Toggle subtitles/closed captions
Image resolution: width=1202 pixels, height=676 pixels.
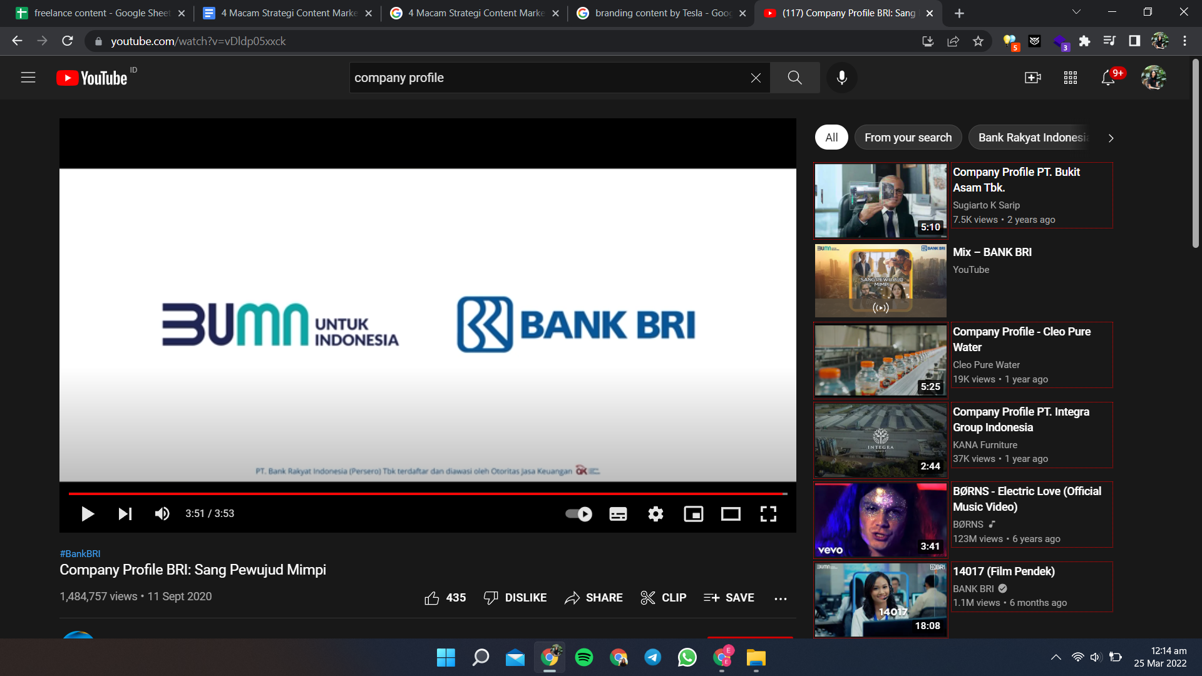click(x=618, y=514)
